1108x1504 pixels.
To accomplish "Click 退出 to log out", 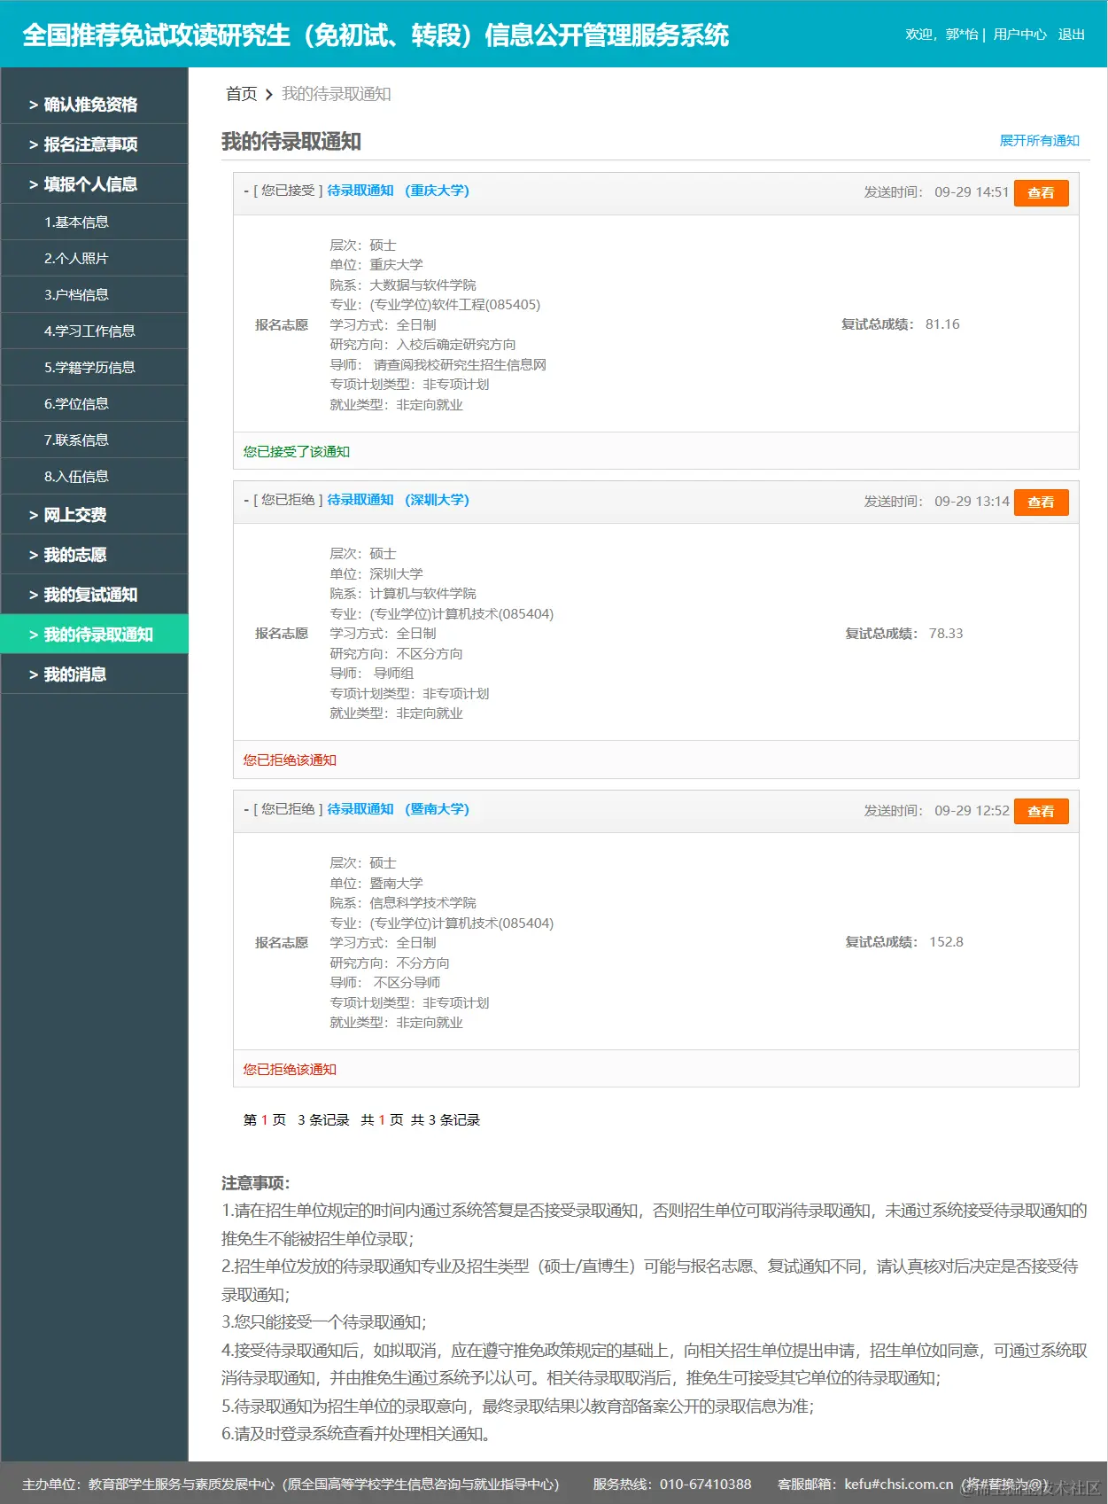I will pos(1071,35).
